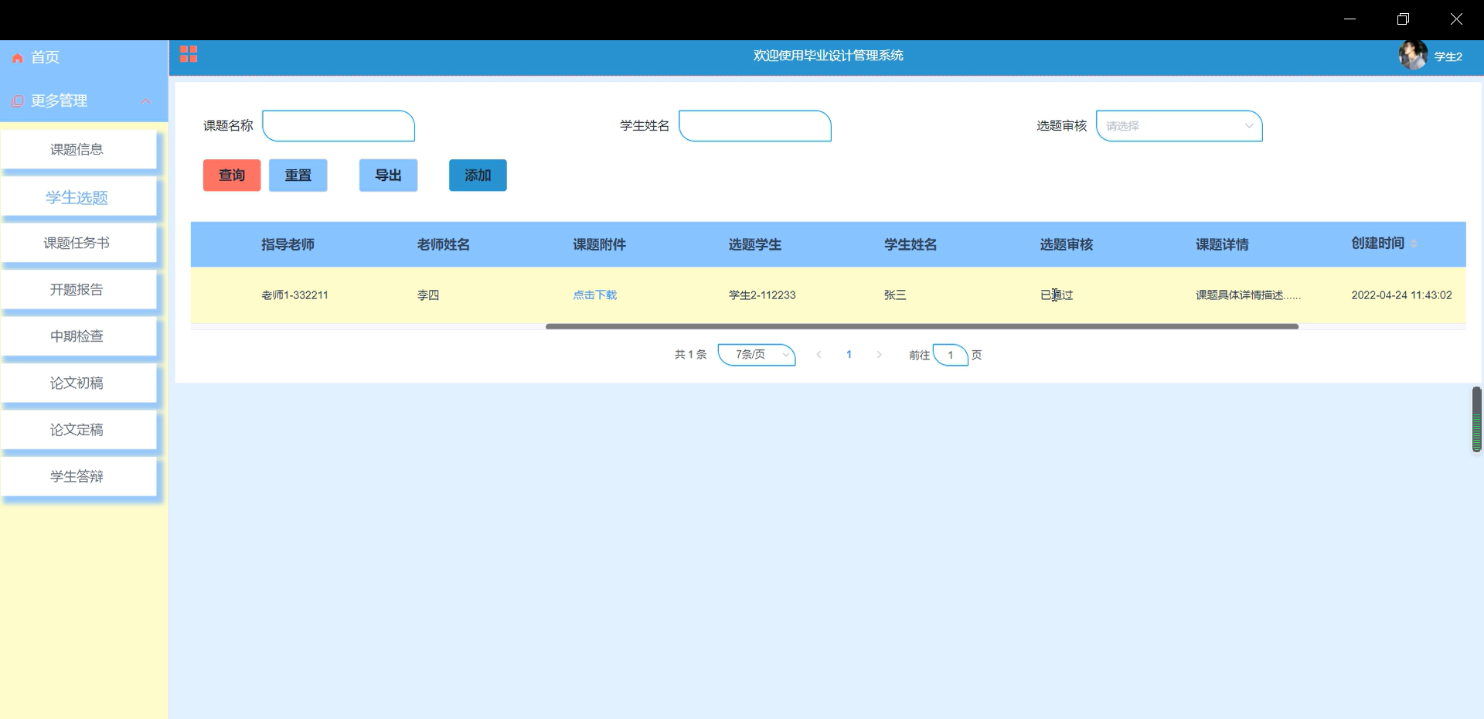Click the cell 李四
The height and width of the screenshot is (719, 1484).
(428, 295)
